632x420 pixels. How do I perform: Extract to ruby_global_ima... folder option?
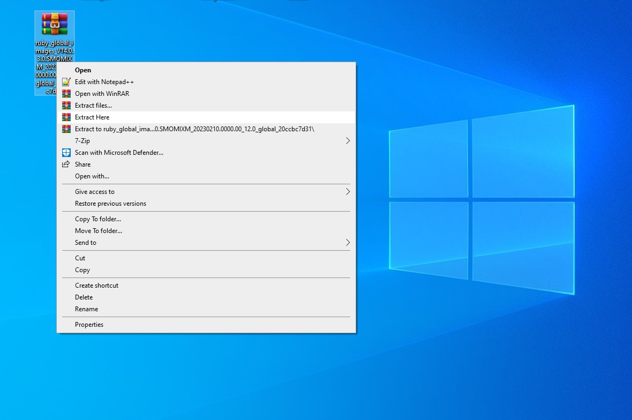point(206,129)
